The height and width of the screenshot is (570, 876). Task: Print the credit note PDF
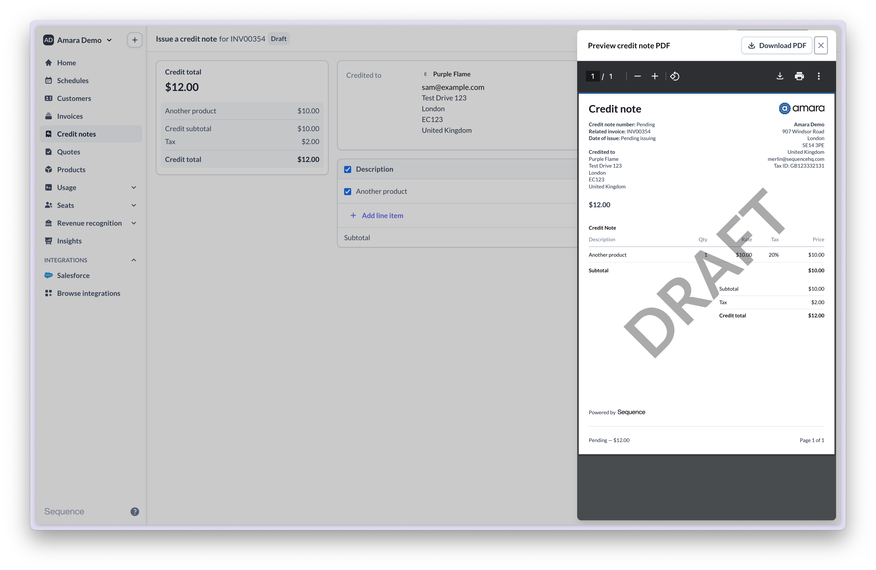coord(799,76)
